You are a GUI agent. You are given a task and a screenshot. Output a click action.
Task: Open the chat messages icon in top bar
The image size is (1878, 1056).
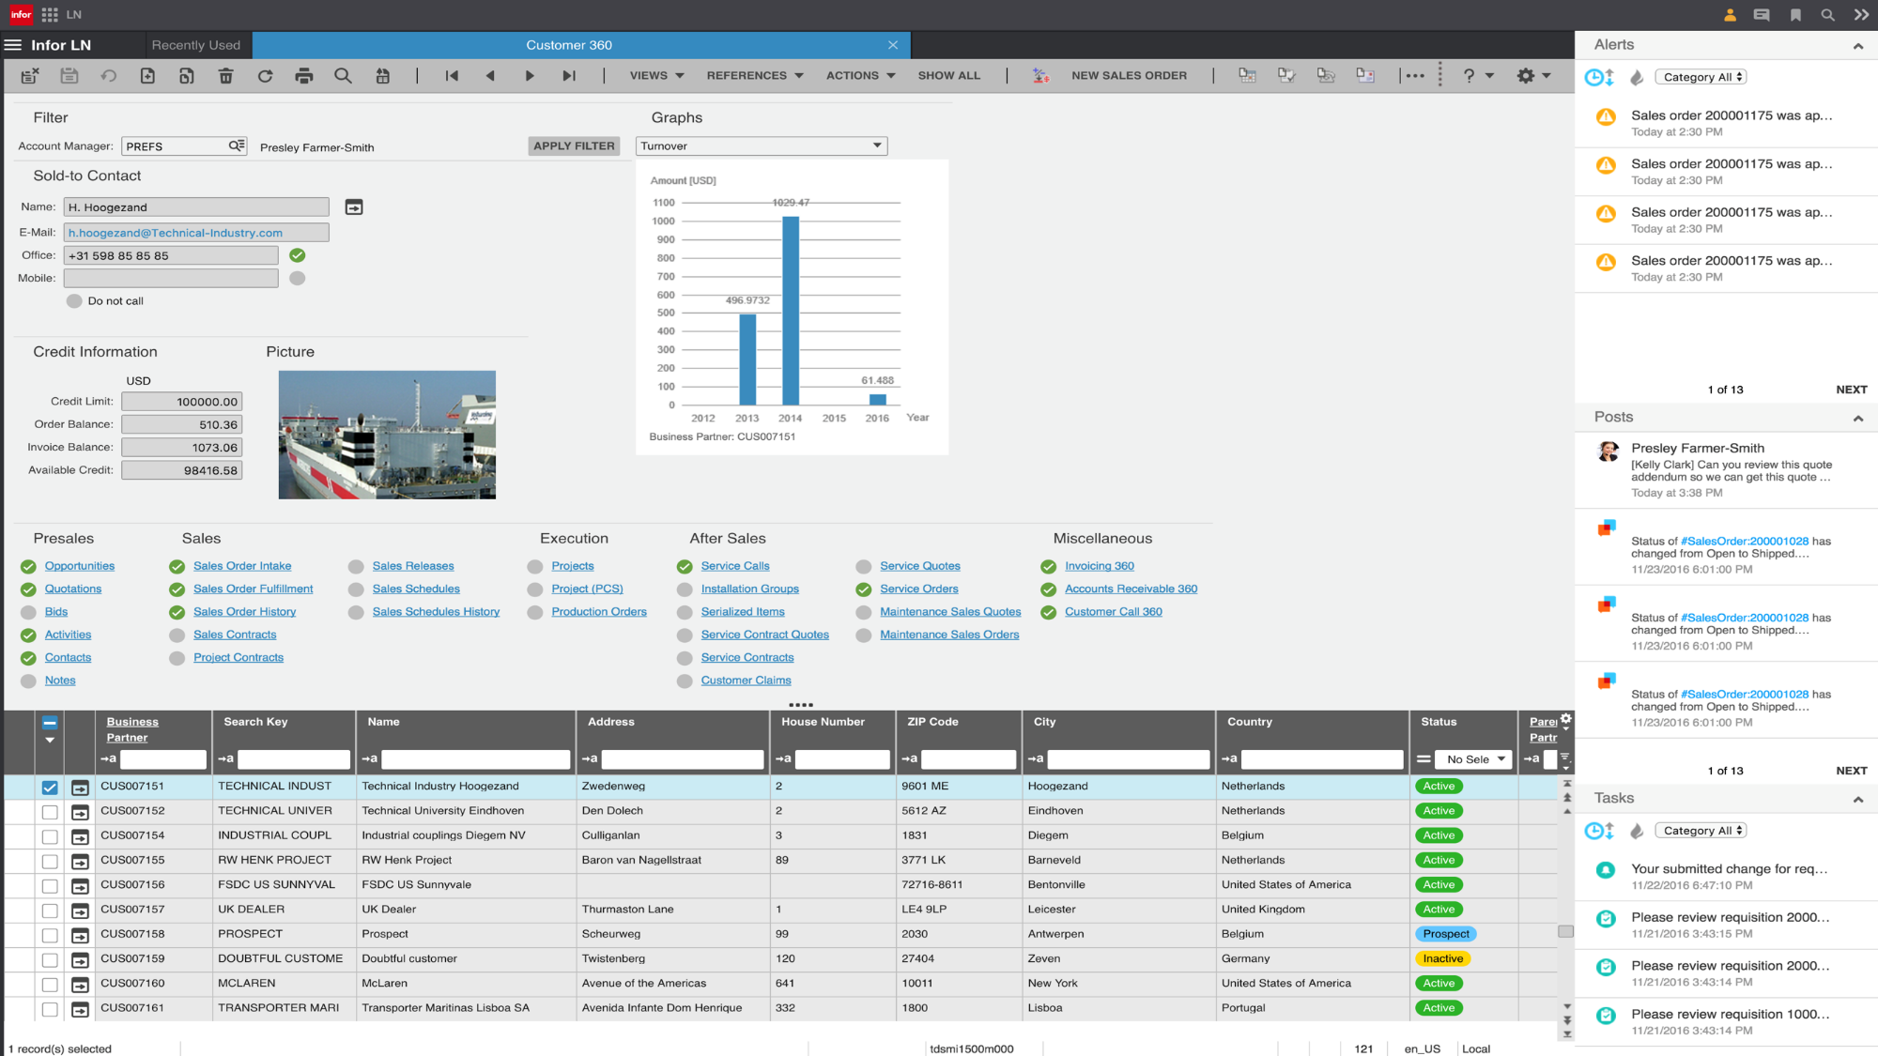pyautogui.click(x=1762, y=15)
